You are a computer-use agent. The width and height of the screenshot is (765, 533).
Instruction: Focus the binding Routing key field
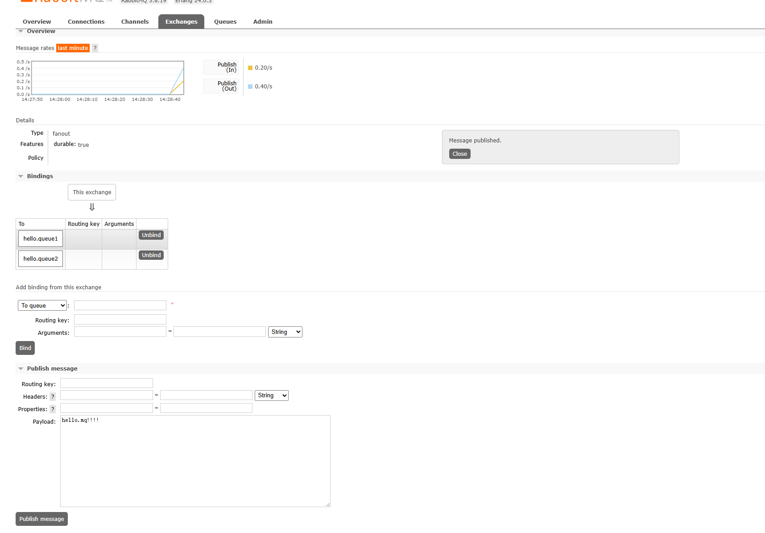120,319
